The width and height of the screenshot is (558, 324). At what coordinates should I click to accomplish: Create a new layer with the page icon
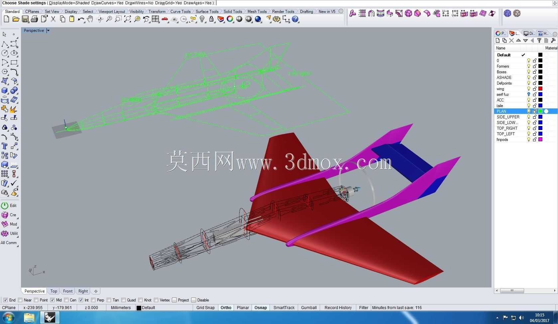pos(498,40)
